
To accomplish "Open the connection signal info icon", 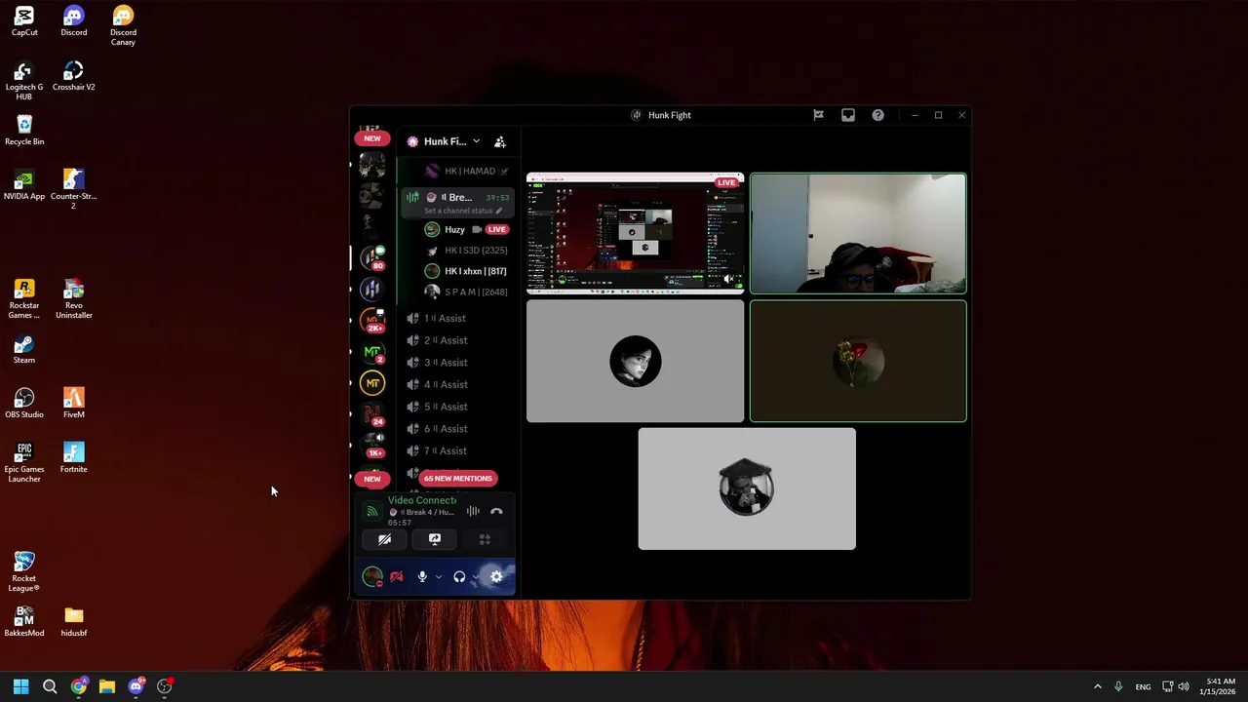I will [x=371, y=511].
